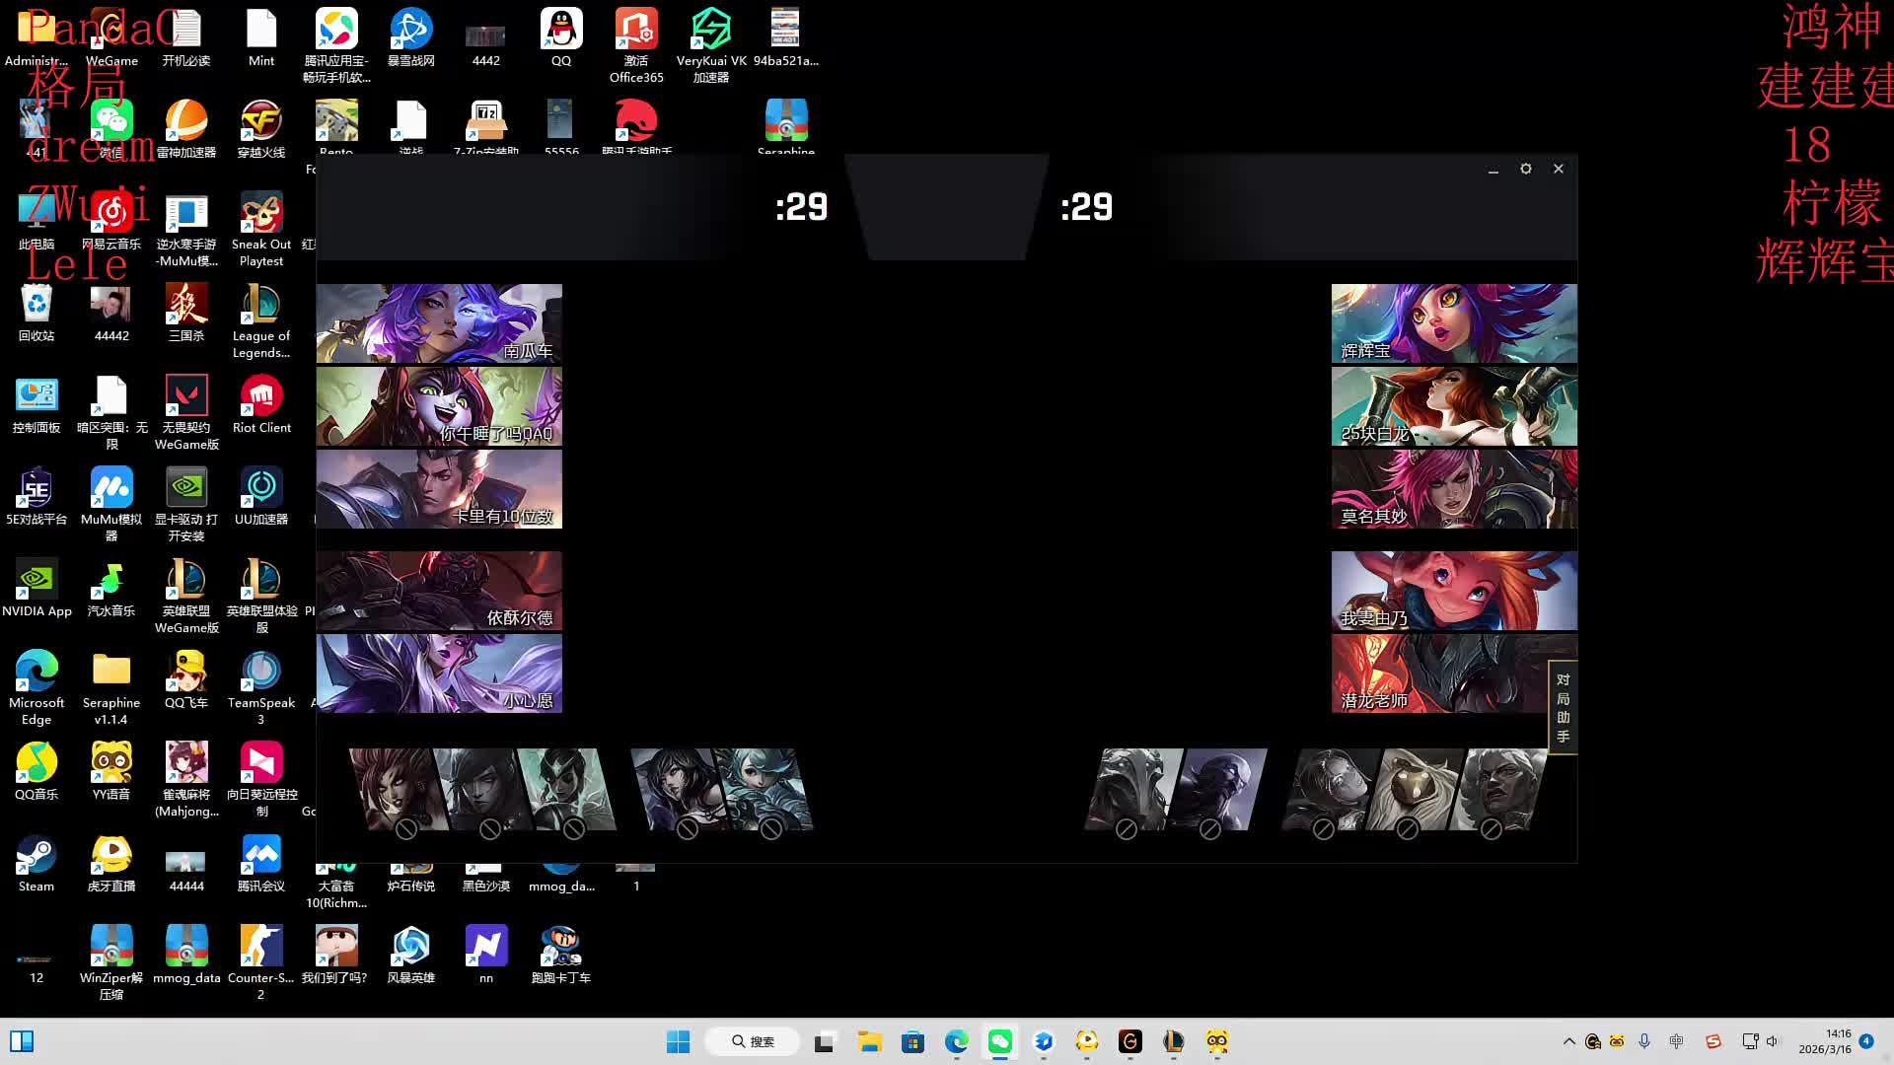The height and width of the screenshot is (1065, 1894).
Task: Select player 南瓜车 champion card
Action: tap(439, 323)
